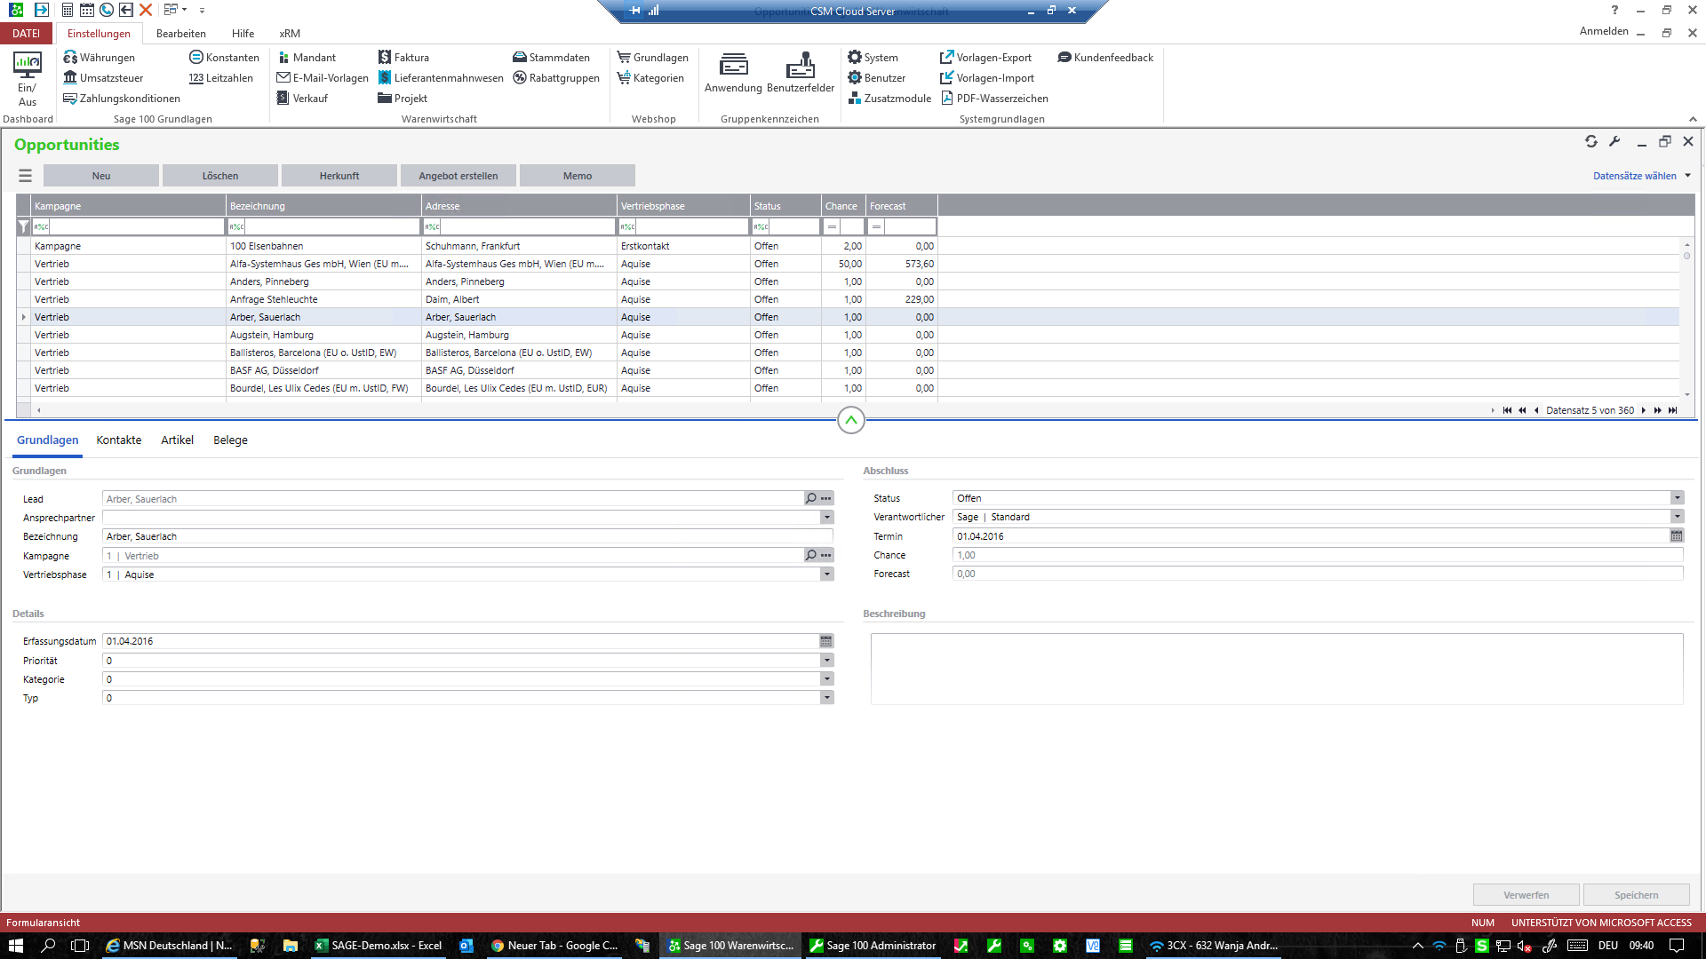Open Stammdaten settings
1706x959 pixels.
click(551, 58)
